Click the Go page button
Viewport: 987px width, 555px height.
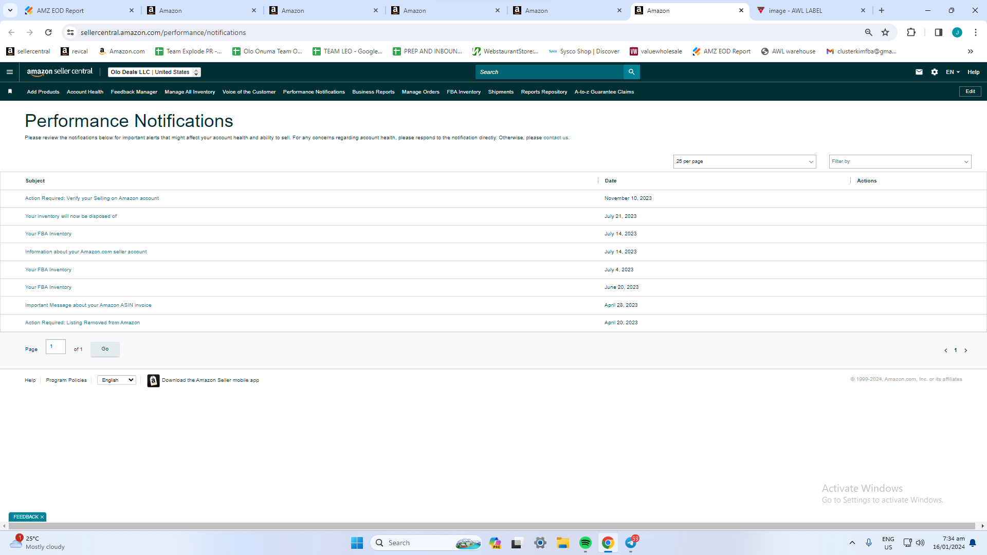105,349
